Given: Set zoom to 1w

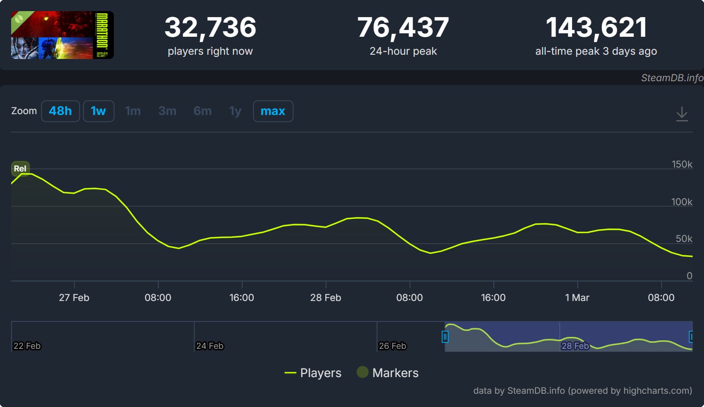Looking at the screenshot, I should tap(98, 111).
